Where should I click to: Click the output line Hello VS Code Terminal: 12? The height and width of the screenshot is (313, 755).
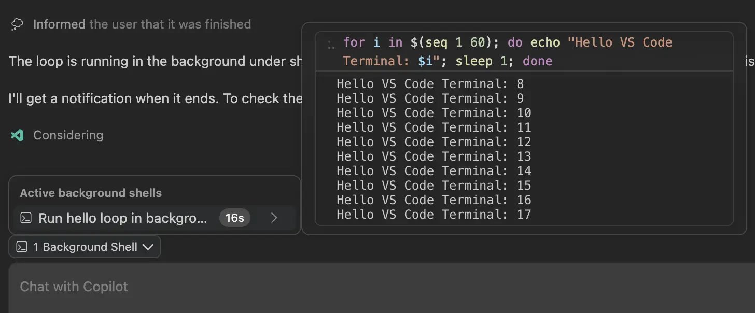coord(434,142)
